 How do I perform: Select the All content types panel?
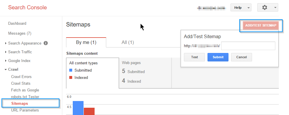tap(93, 73)
